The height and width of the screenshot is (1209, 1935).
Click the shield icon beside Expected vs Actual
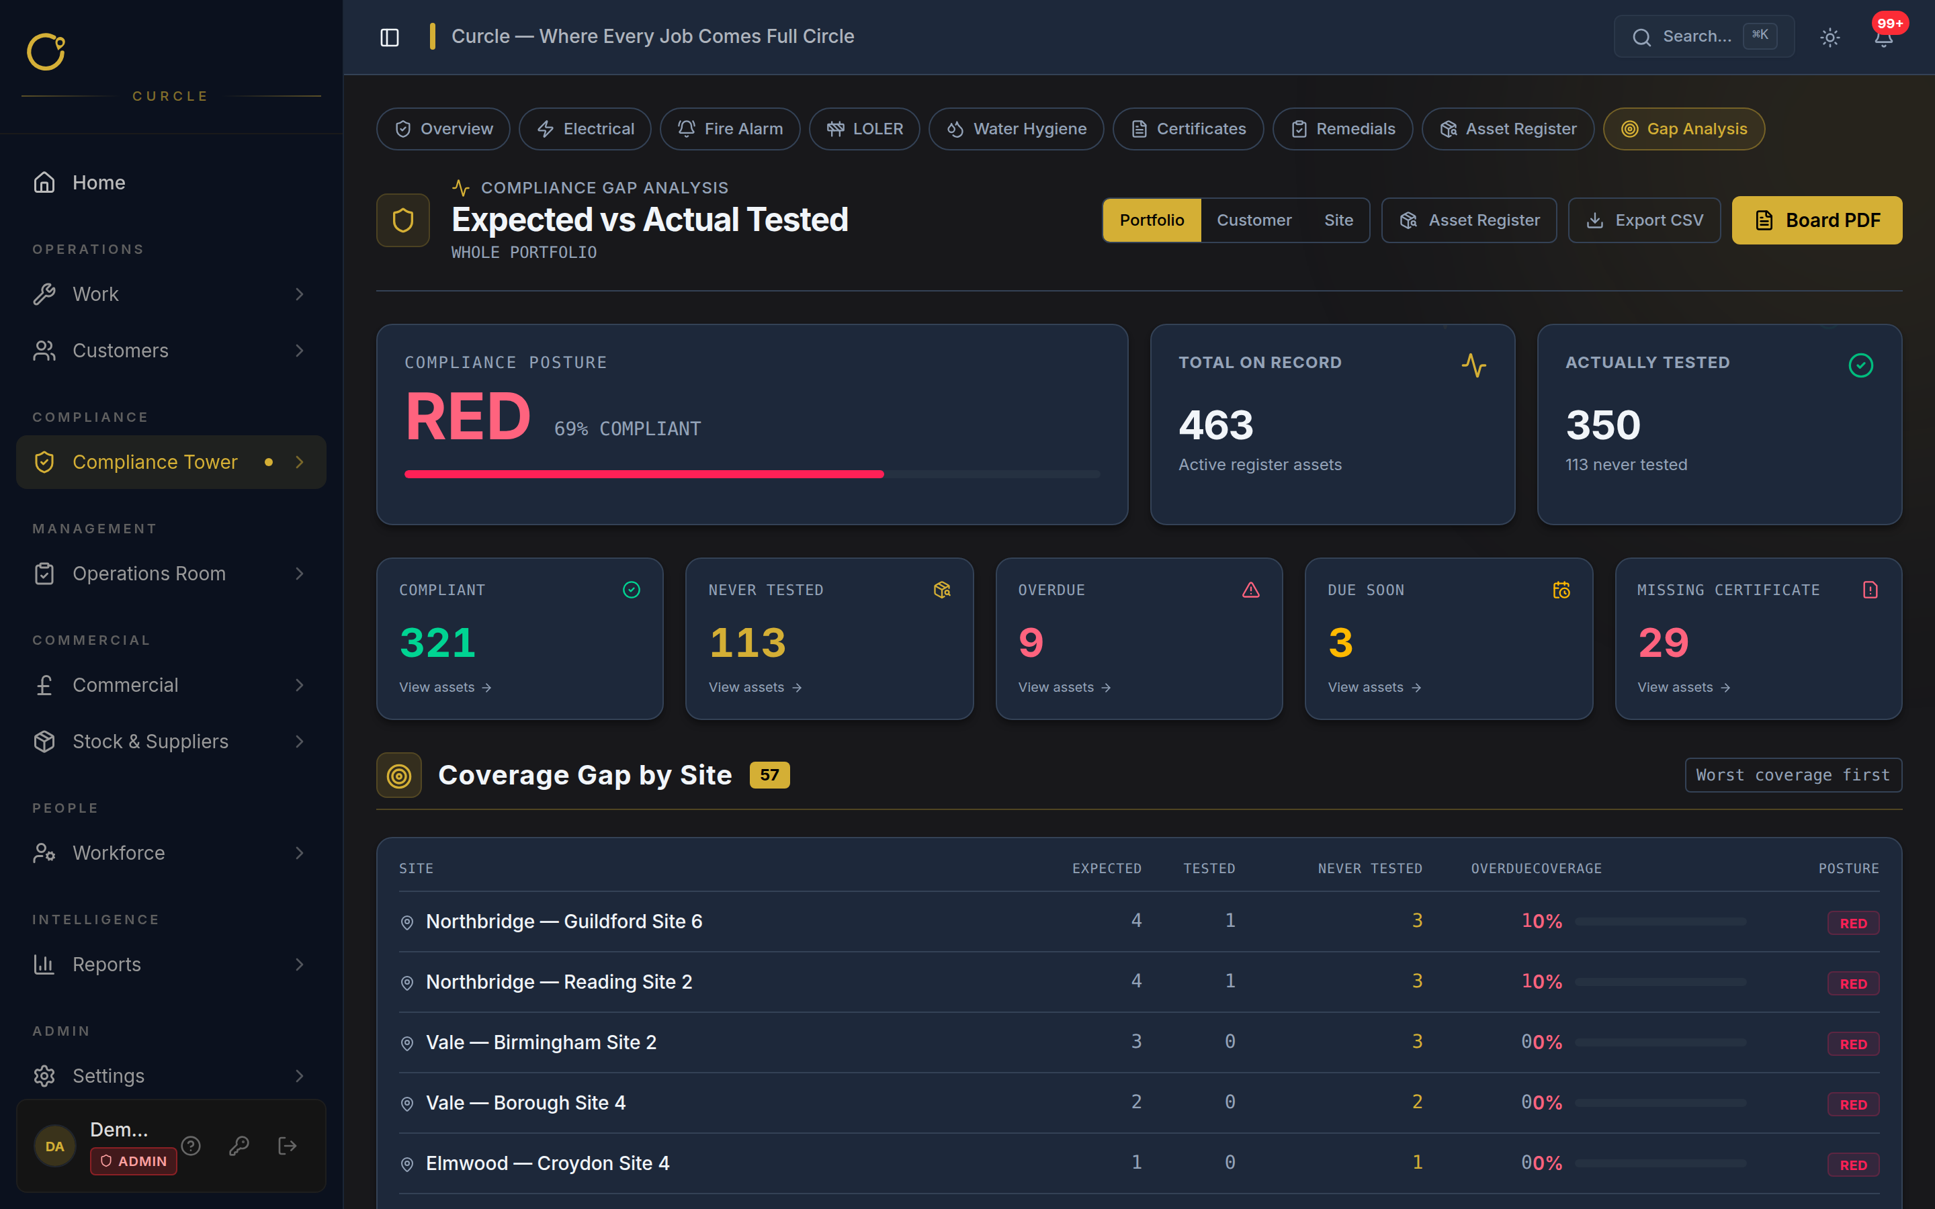pyautogui.click(x=403, y=220)
